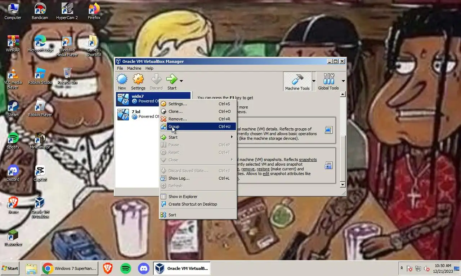Select the Machine Tools button

tap(297, 82)
